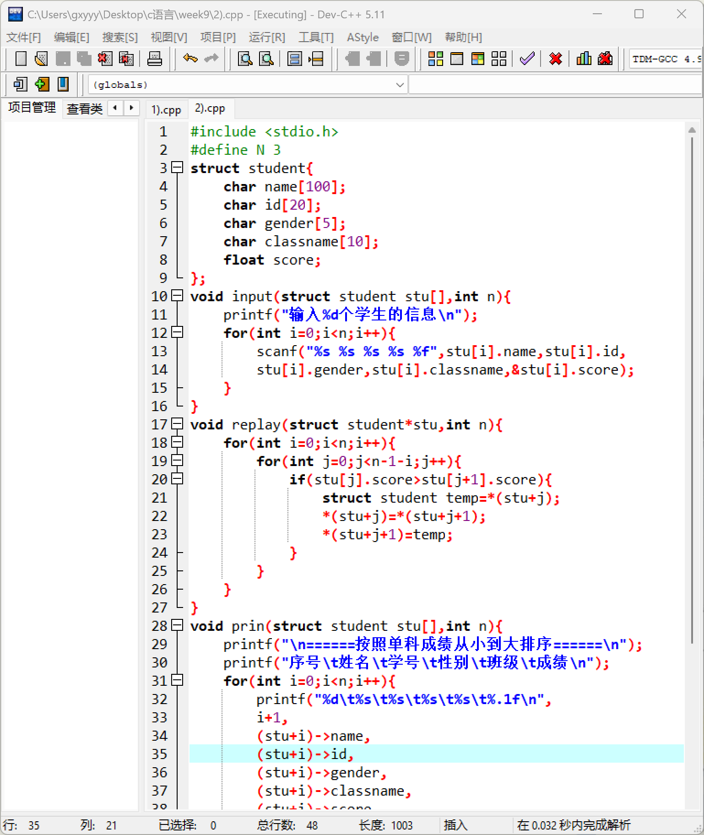Switch to the 1).cpp editor tab

[x=166, y=109]
